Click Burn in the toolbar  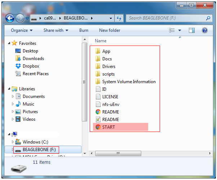tap(84, 30)
